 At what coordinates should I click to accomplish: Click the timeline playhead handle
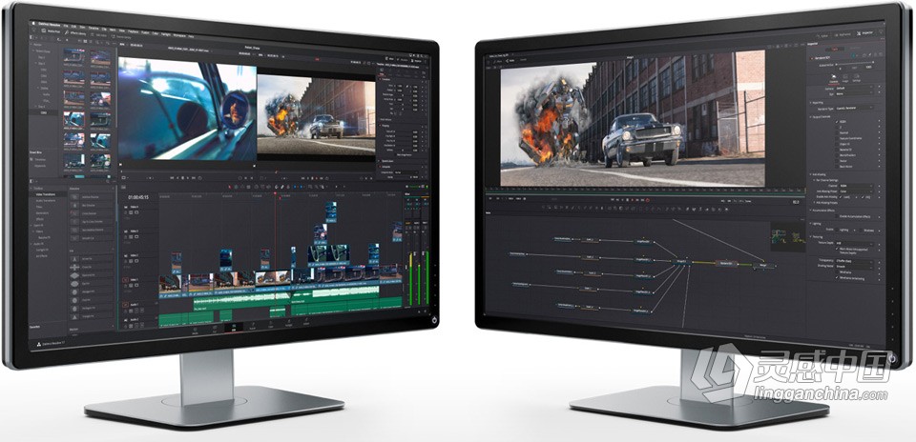click(275, 193)
